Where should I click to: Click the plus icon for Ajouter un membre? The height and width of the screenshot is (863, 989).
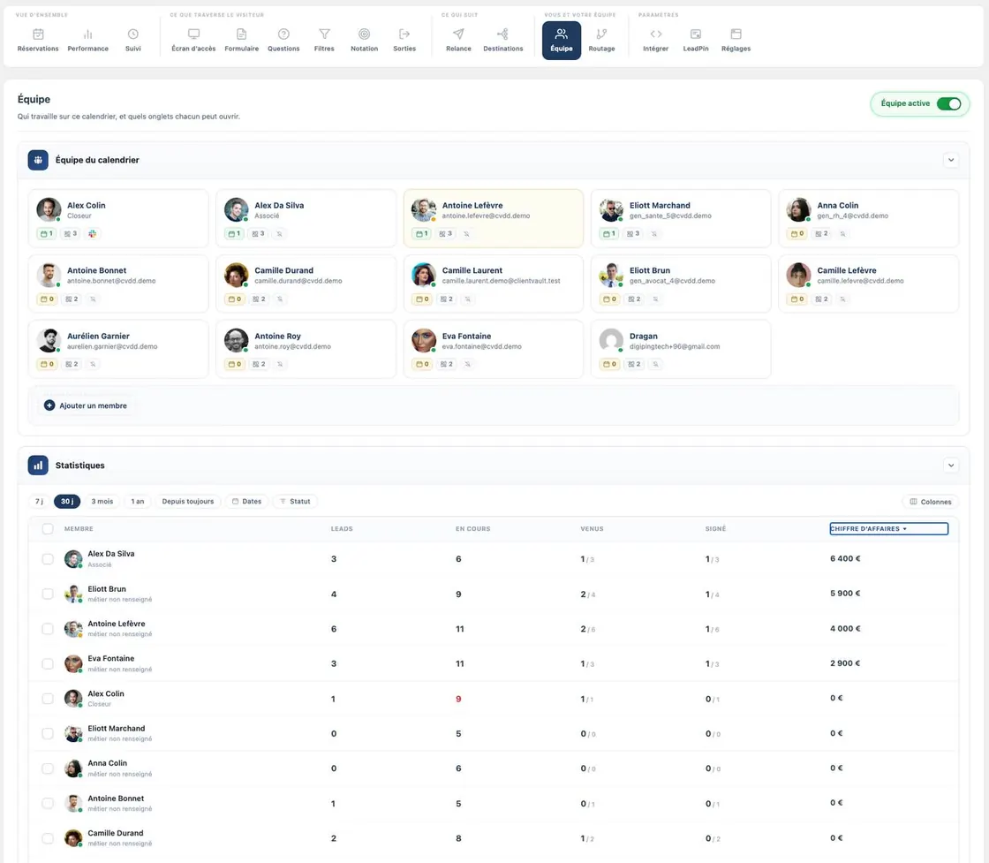[49, 405]
